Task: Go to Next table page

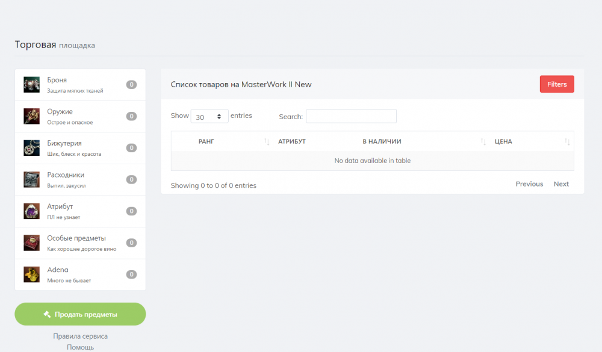Action: pos(561,184)
